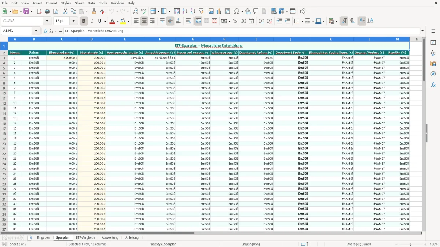Open Draw Functions shapes icon

coord(303,11)
